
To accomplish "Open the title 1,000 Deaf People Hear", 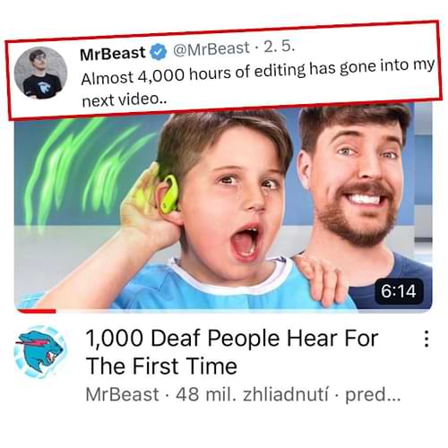I will coord(232,352).
